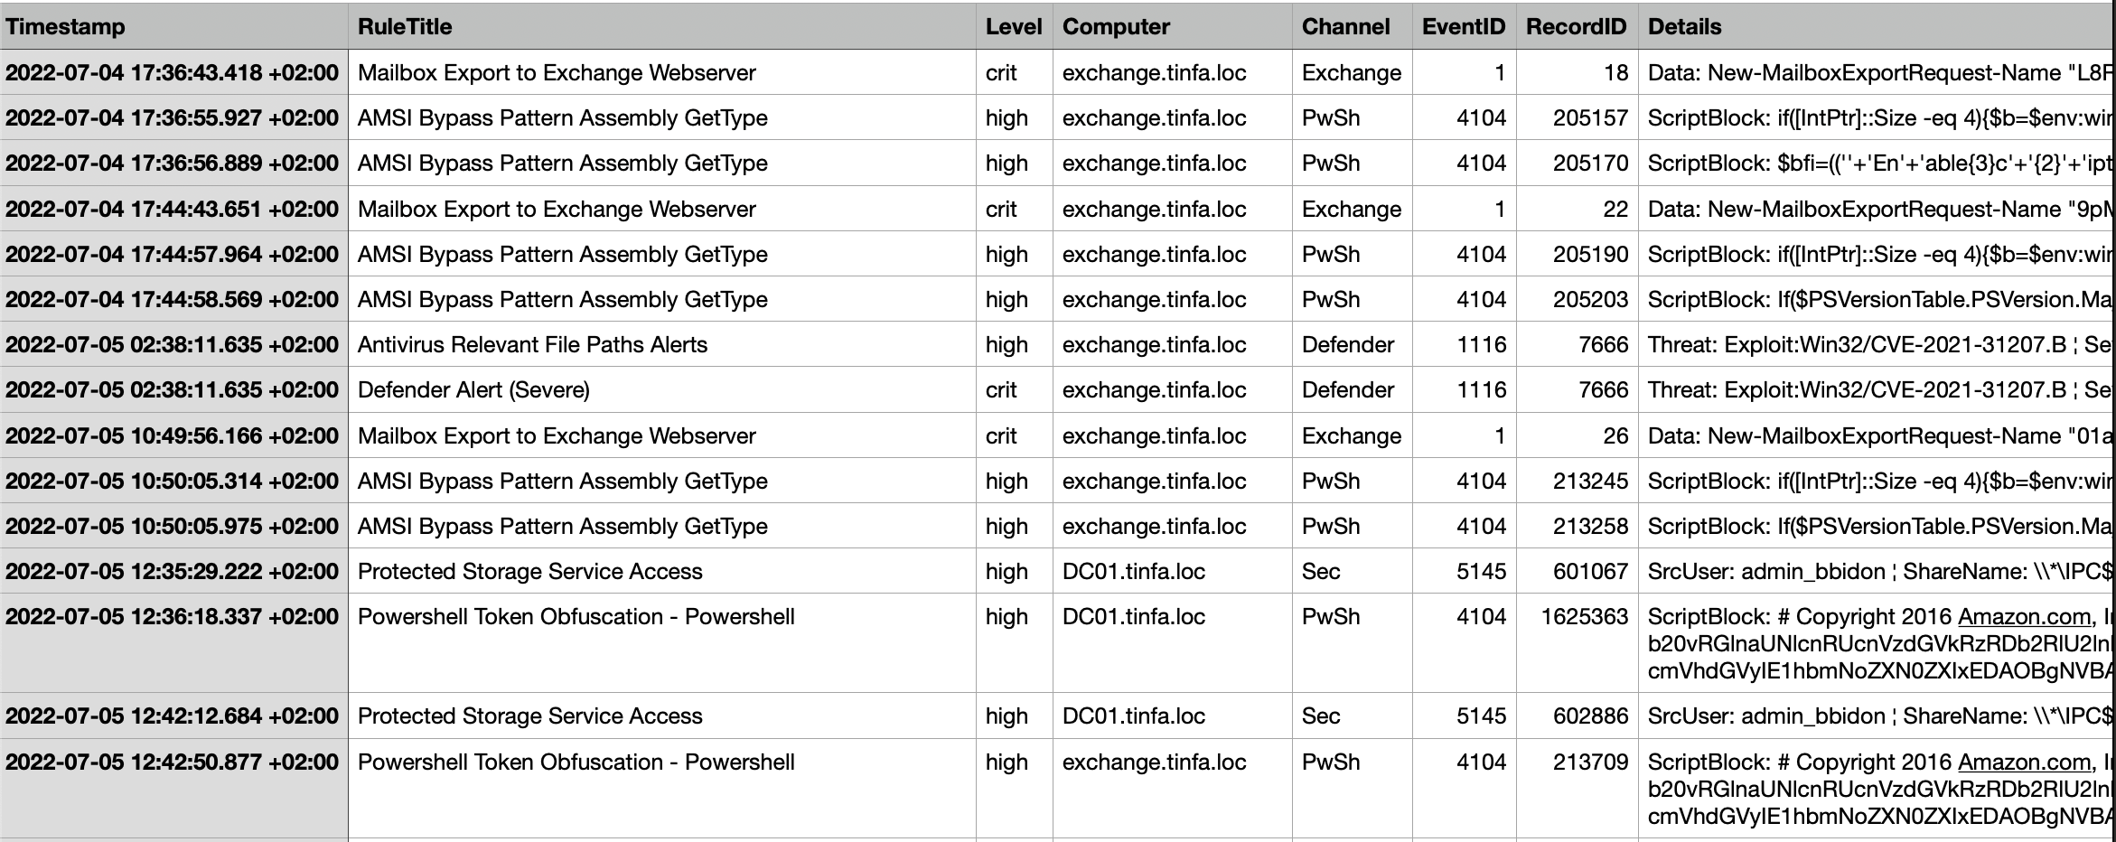Follow Amazon.com link in record 213709 row
Viewport: 2116px width, 842px height.
click(x=2024, y=762)
